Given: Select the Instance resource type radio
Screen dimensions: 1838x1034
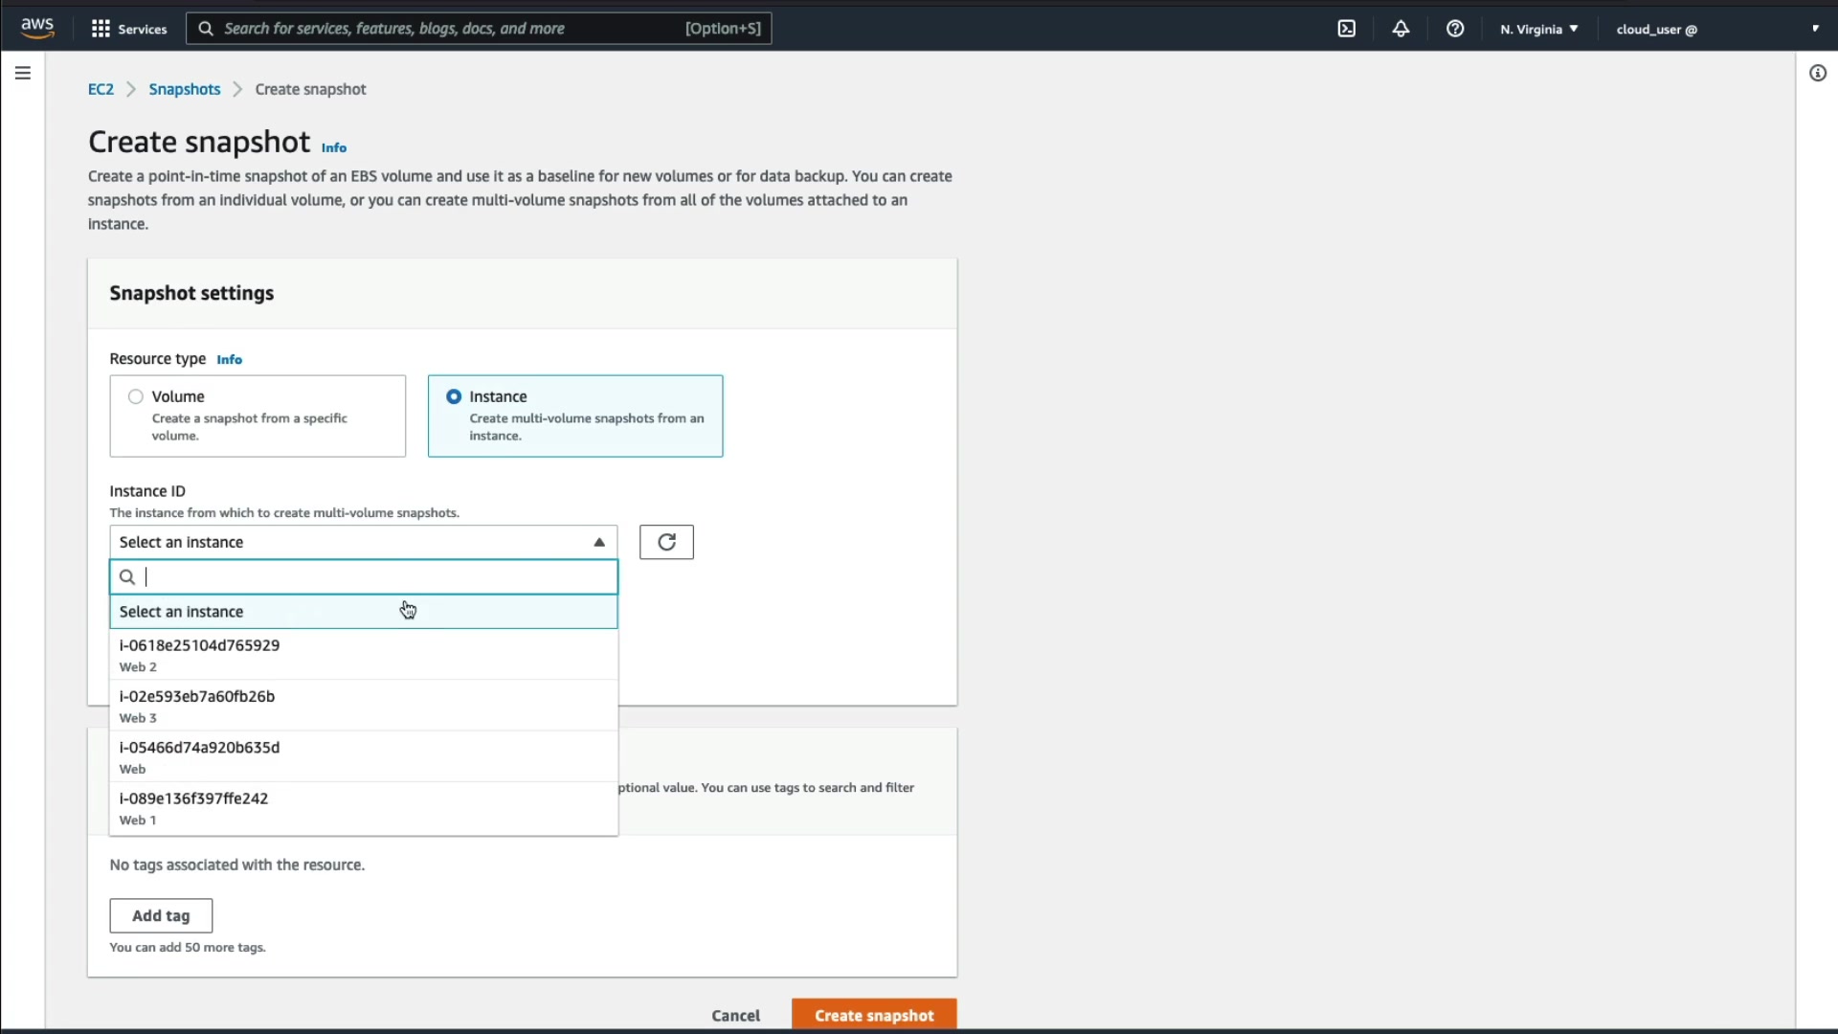Looking at the screenshot, I should (454, 396).
